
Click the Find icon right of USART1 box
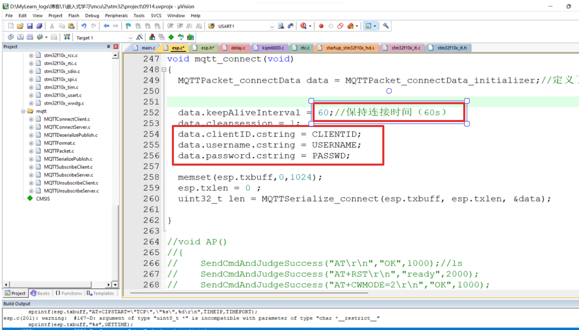[x=281, y=26]
